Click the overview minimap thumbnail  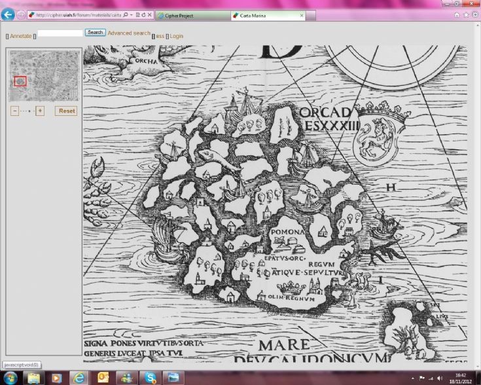45,76
